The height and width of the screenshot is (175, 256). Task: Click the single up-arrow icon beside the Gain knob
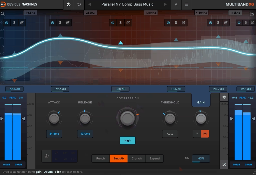pyautogui.click(x=197, y=134)
